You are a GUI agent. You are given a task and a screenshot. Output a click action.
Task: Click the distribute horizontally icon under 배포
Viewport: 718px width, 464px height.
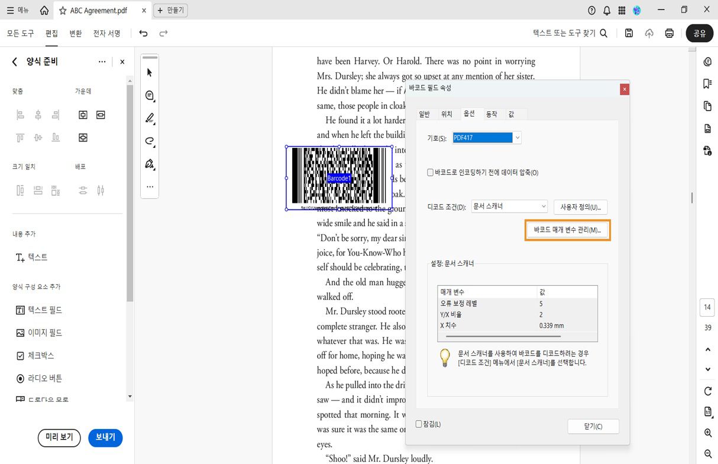101,191
